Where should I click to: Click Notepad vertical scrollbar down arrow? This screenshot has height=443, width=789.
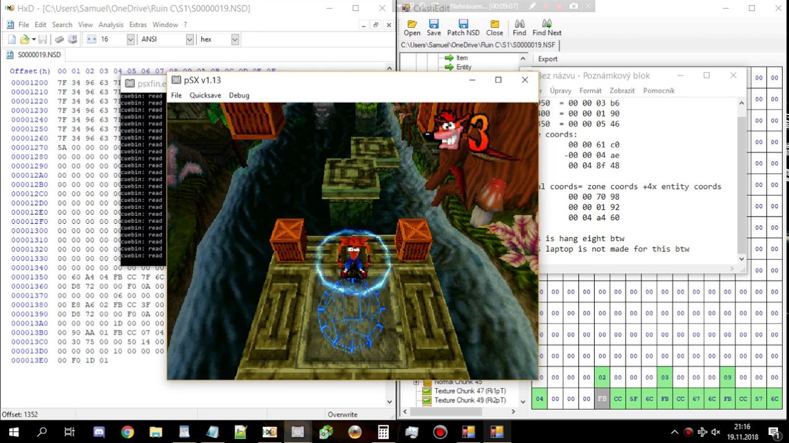pyautogui.click(x=742, y=258)
